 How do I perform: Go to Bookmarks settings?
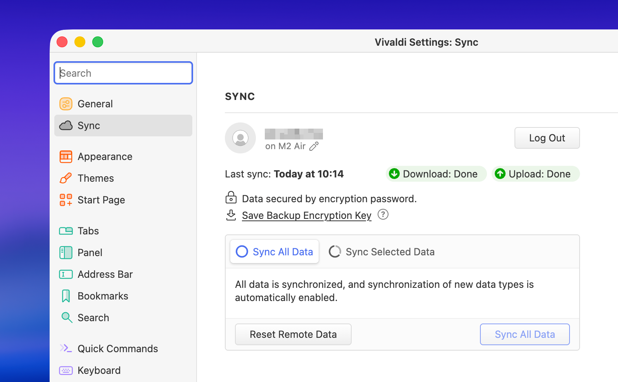(x=123, y=296)
